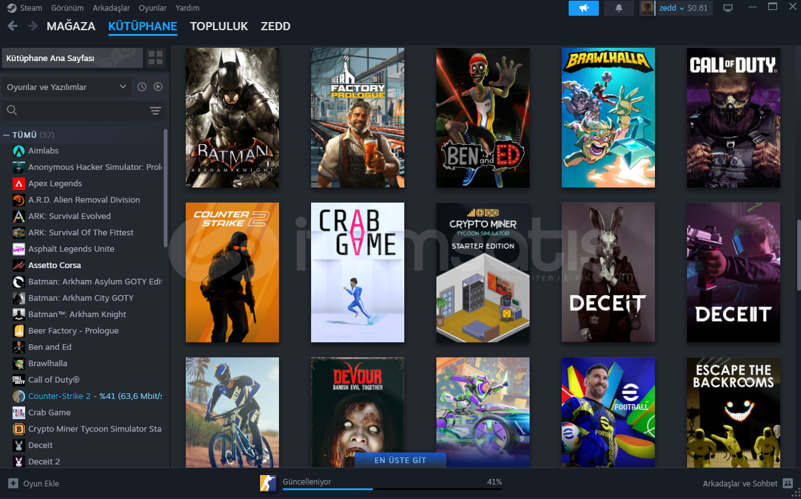This screenshot has width=801, height=499.
Task: Open the TOPLULUK tab
Action: (219, 26)
